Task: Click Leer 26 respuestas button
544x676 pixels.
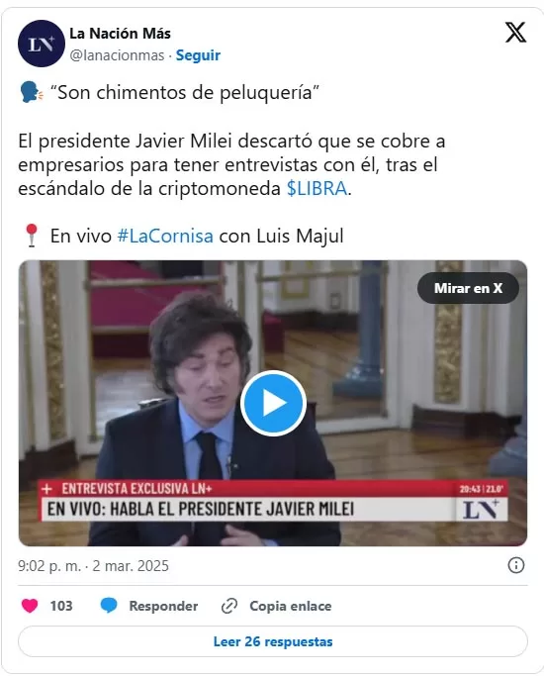Action: tap(273, 641)
